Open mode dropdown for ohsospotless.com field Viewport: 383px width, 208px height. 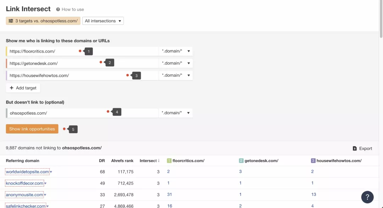click(x=176, y=113)
